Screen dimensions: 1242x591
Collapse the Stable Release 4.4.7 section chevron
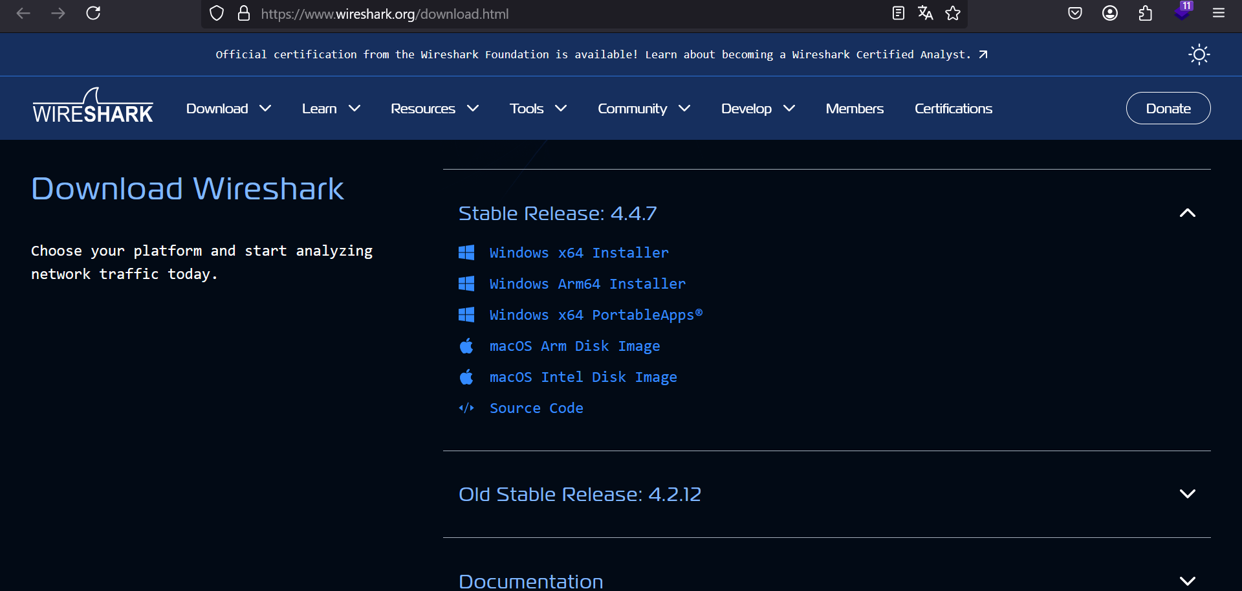tap(1188, 213)
